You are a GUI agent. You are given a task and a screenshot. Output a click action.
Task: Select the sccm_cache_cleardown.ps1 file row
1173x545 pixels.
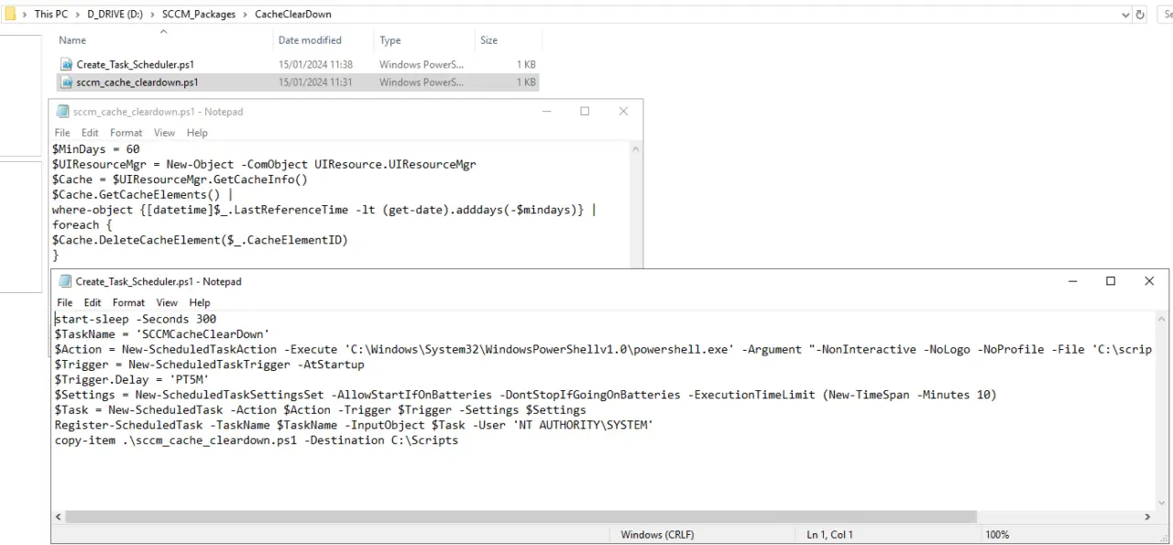137,82
